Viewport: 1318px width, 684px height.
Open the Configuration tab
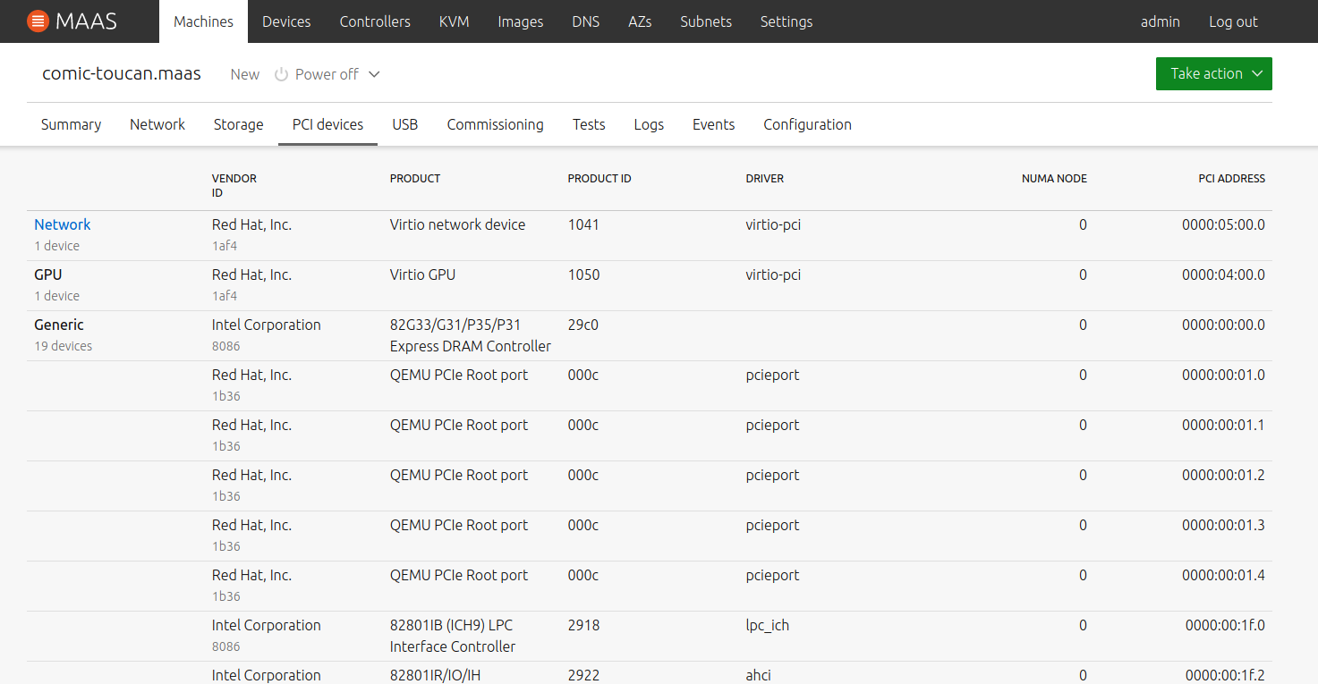(x=807, y=124)
